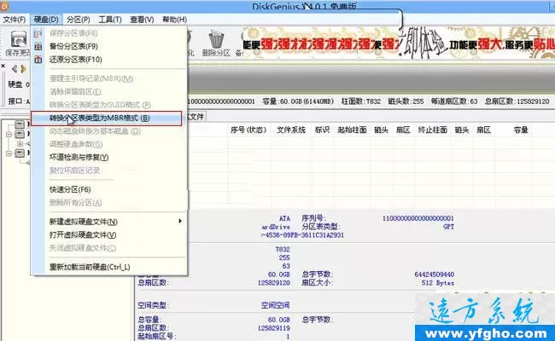Close the open 硬盘(D) menu
This screenshot has width=555, height=341.
pyautogui.click(x=46, y=20)
